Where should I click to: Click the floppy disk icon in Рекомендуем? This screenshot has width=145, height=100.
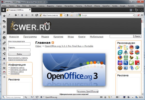pos(120,63)
